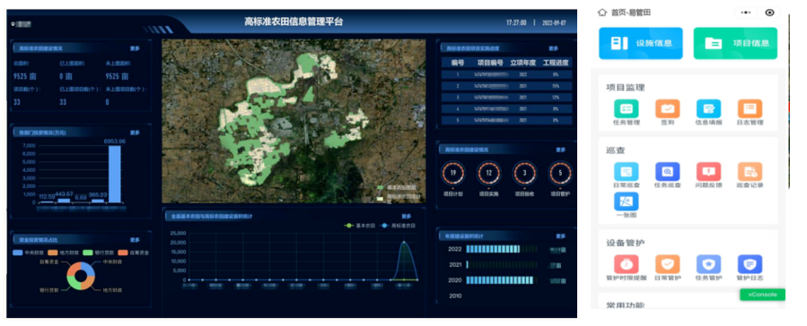Open the mini program three-dot menu

745,13
